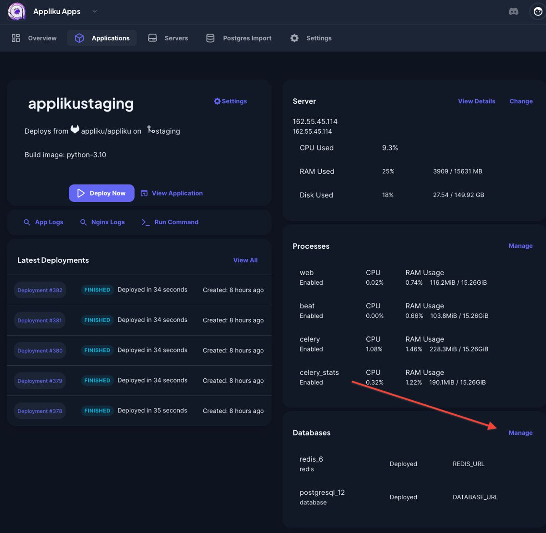Viewport: 546px width, 533px height.
Task: Click the GitHub cat icon beside appliku/appliku
Action: click(75, 130)
